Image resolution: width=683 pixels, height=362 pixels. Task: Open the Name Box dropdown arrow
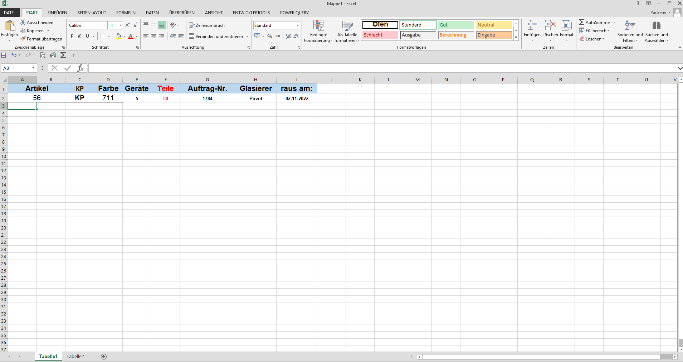click(33, 68)
